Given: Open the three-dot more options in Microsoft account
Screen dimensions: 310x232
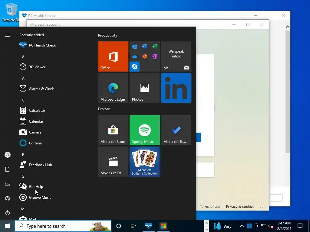Looking at the screenshot, I should (x=263, y=207).
